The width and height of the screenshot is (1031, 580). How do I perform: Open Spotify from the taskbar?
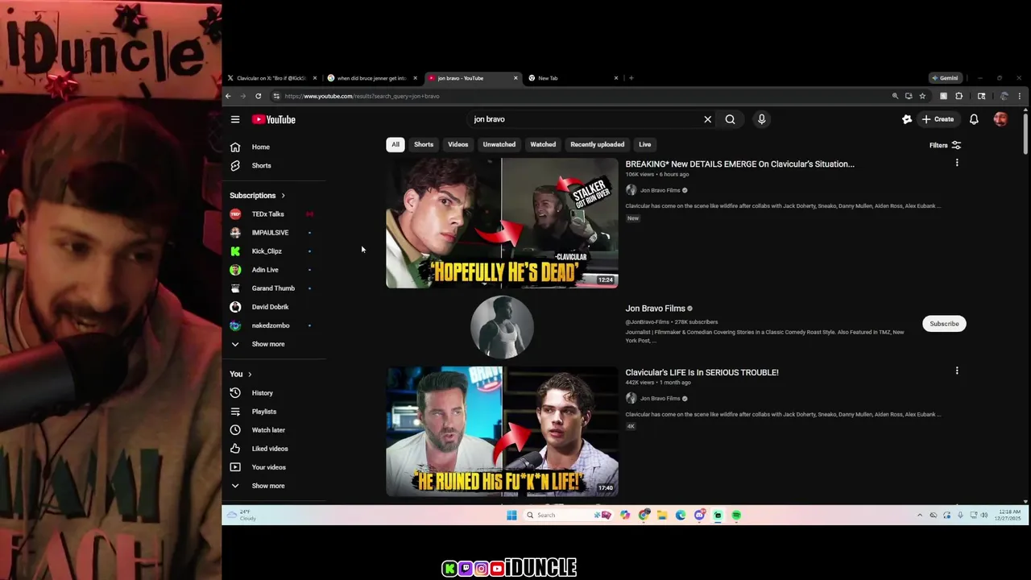pyautogui.click(x=736, y=516)
